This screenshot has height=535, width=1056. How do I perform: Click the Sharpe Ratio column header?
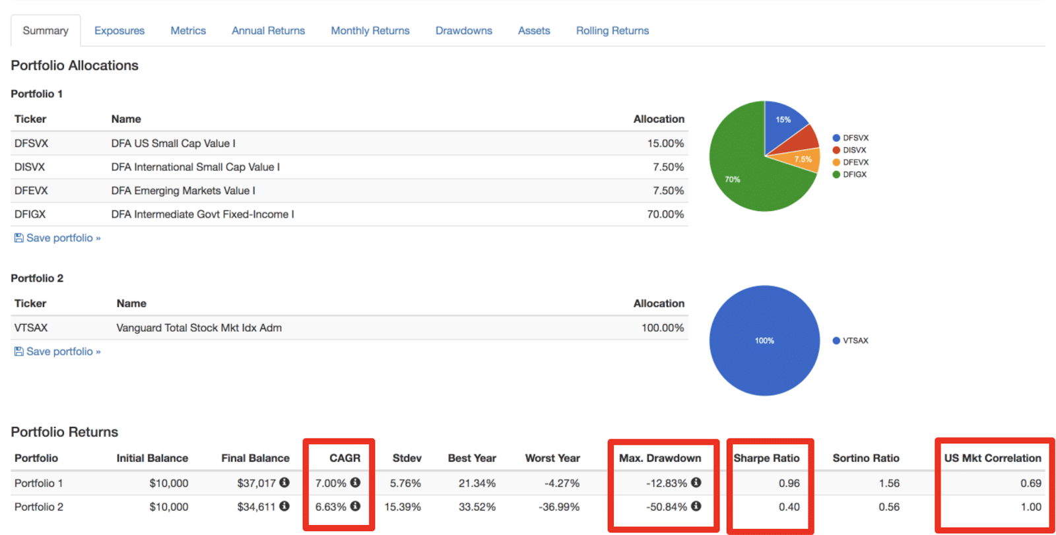pos(766,458)
